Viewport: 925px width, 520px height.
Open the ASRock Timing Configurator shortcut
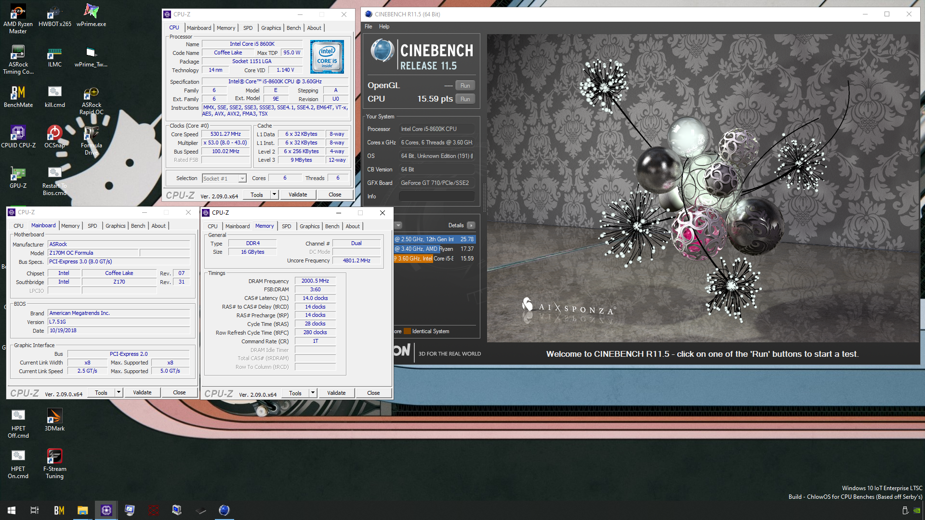[18, 59]
